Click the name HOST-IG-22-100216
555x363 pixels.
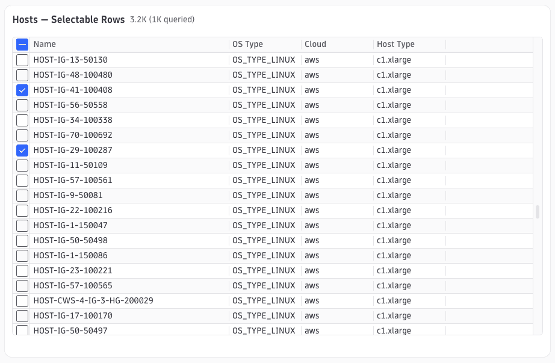coord(73,210)
